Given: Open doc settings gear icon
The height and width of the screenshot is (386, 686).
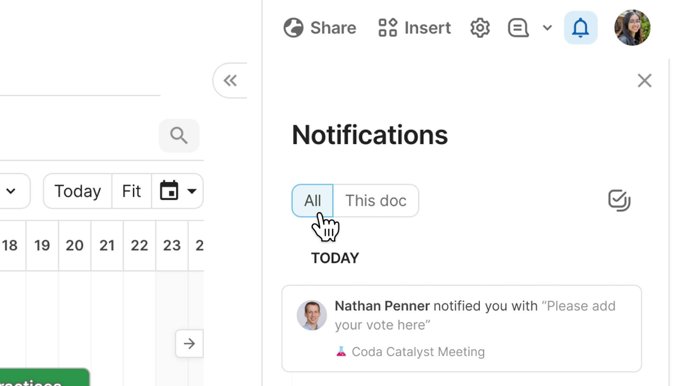Looking at the screenshot, I should (x=480, y=27).
